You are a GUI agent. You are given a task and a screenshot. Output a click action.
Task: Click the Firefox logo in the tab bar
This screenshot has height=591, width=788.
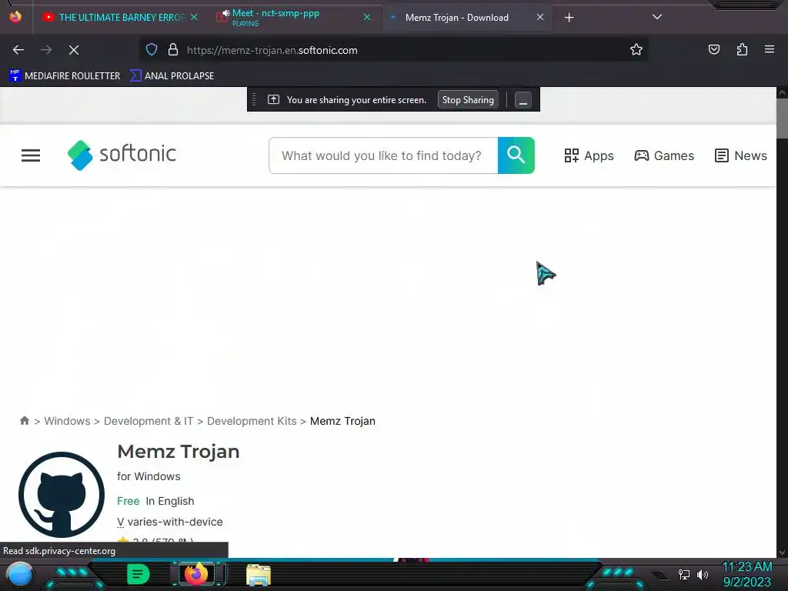pos(15,17)
